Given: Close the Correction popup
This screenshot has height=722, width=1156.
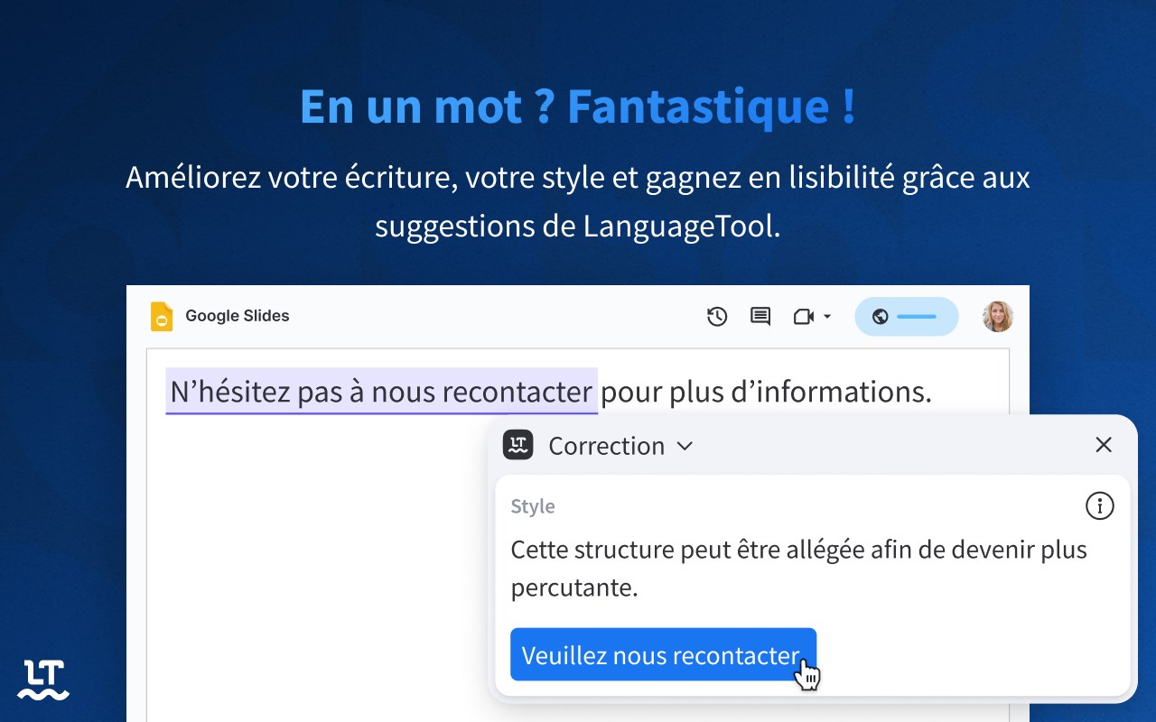Looking at the screenshot, I should 1104,445.
